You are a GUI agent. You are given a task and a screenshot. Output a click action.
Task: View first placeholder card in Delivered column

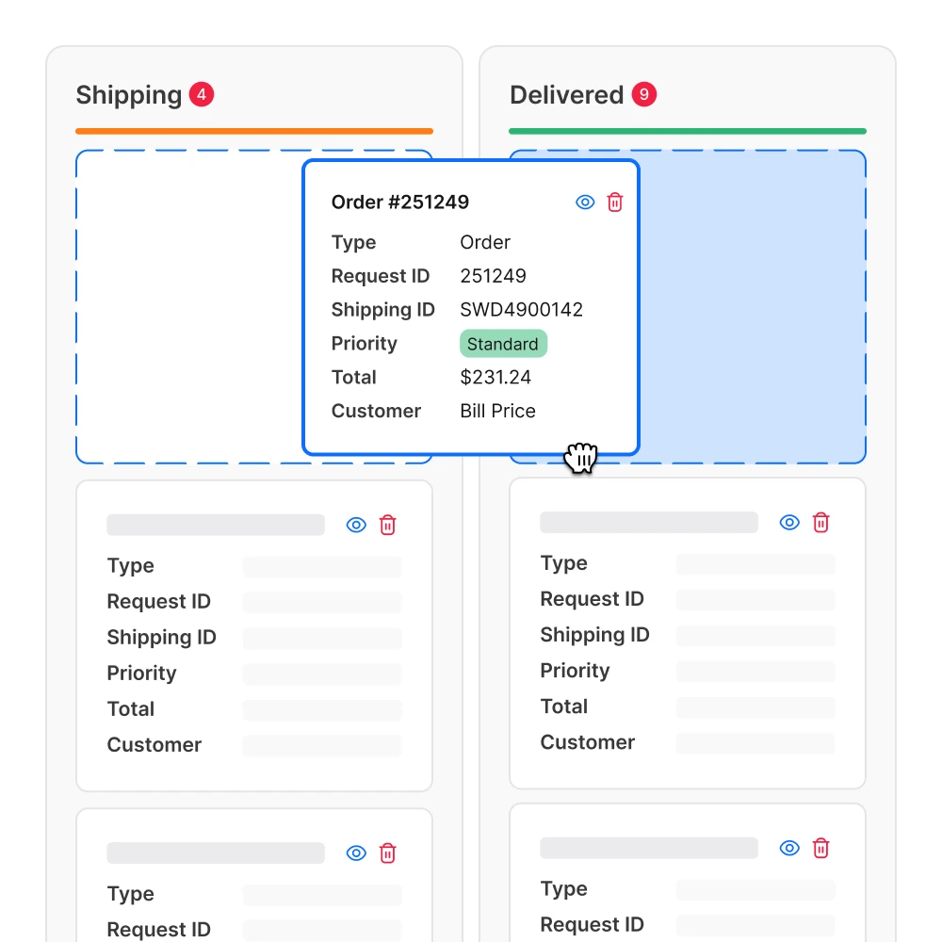pos(789,523)
